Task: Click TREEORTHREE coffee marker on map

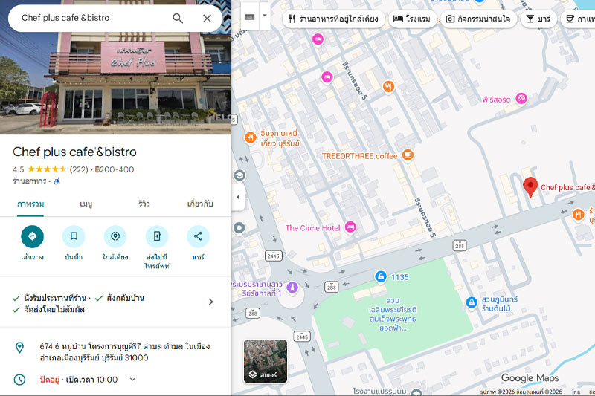Action: pos(407,155)
